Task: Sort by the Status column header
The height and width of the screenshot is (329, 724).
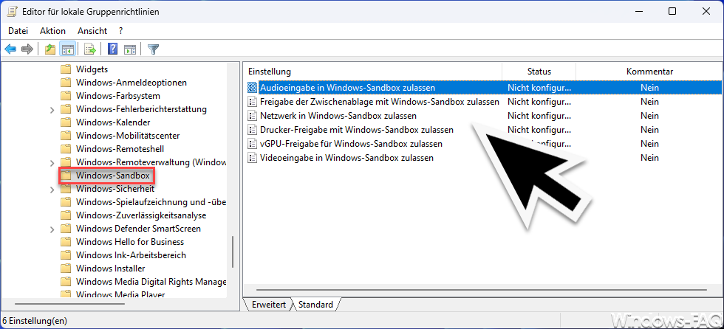Action: pos(539,72)
